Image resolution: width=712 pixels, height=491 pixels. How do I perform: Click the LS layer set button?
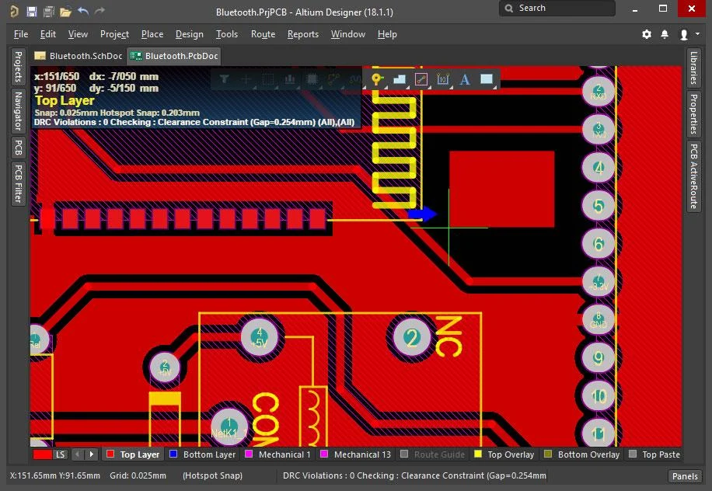coord(61,454)
